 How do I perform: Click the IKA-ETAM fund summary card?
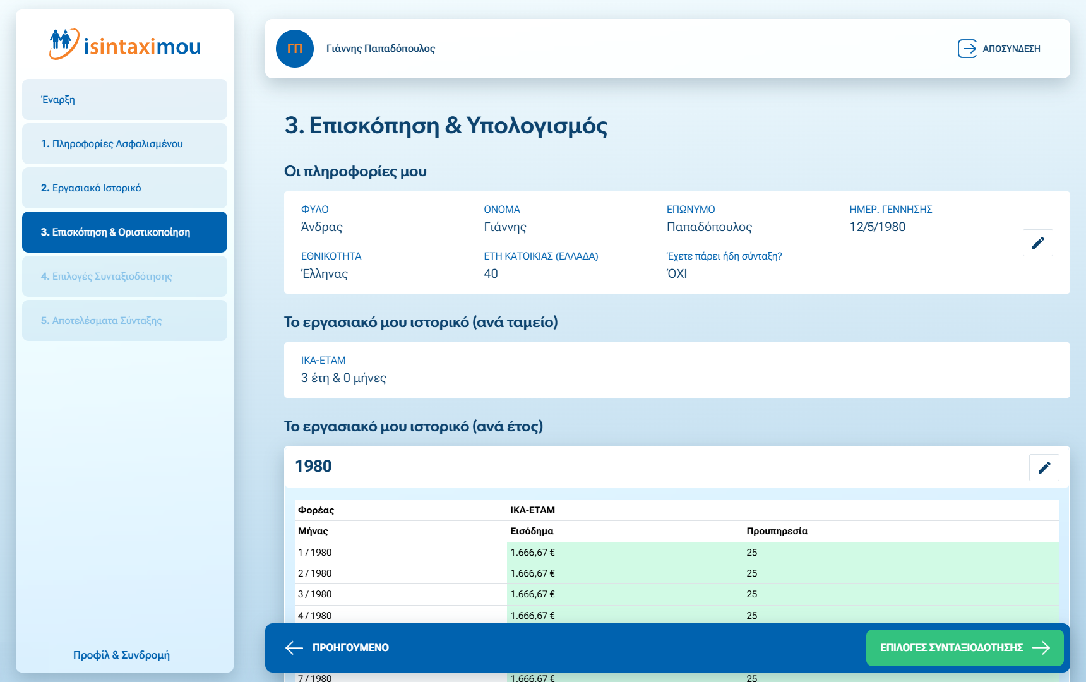click(677, 370)
